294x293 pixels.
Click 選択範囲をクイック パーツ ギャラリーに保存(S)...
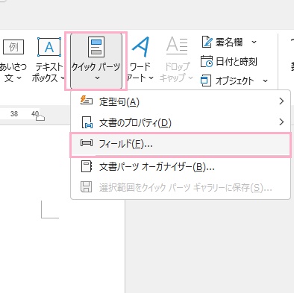tap(181, 187)
